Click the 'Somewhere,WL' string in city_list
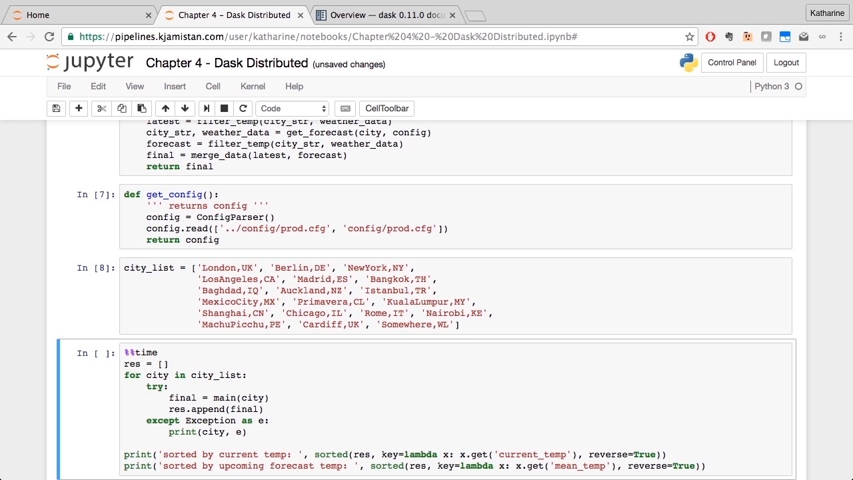The height and width of the screenshot is (480, 853). coord(415,325)
